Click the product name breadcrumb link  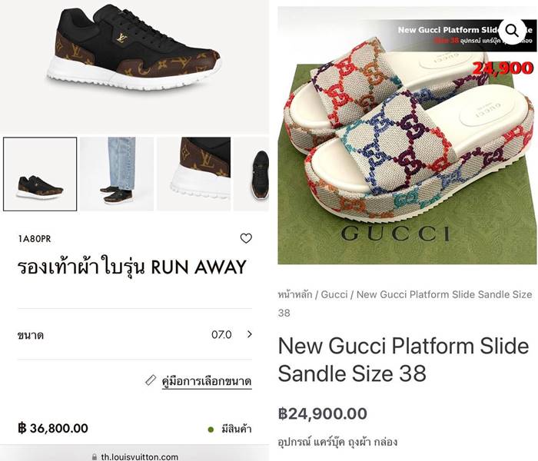(x=444, y=294)
